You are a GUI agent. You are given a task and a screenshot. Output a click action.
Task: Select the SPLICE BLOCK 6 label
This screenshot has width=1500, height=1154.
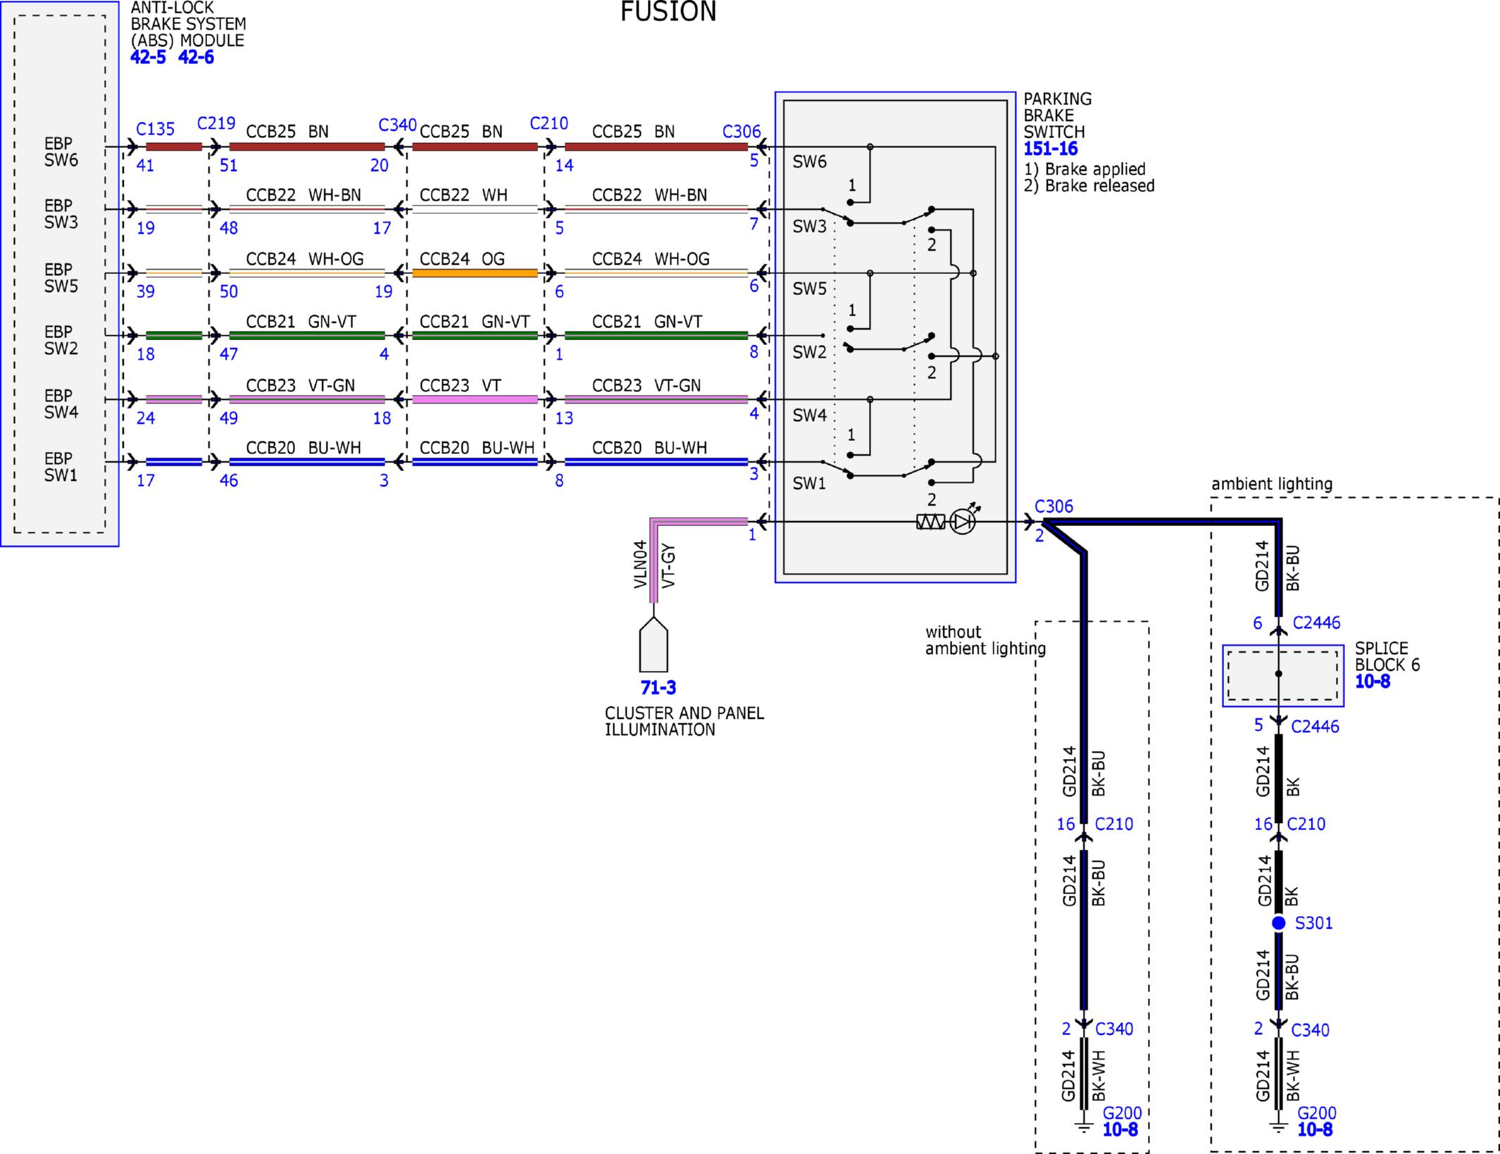pos(1387,656)
